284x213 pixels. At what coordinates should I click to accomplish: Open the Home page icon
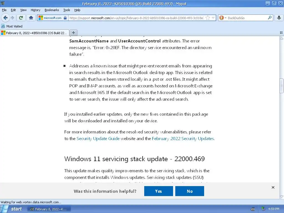[x=31, y=18]
